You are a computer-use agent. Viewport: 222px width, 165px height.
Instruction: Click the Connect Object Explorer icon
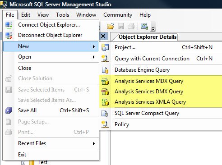click(x=9, y=25)
